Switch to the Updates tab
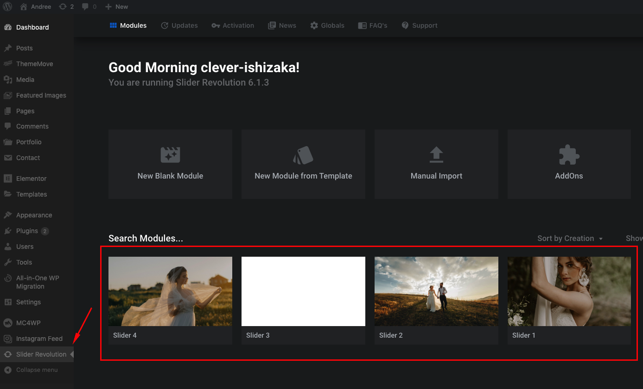 pos(179,25)
